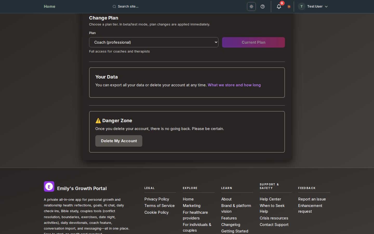Open the Contact Support link
This screenshot has width=374, height=234.
click(274, 224)
